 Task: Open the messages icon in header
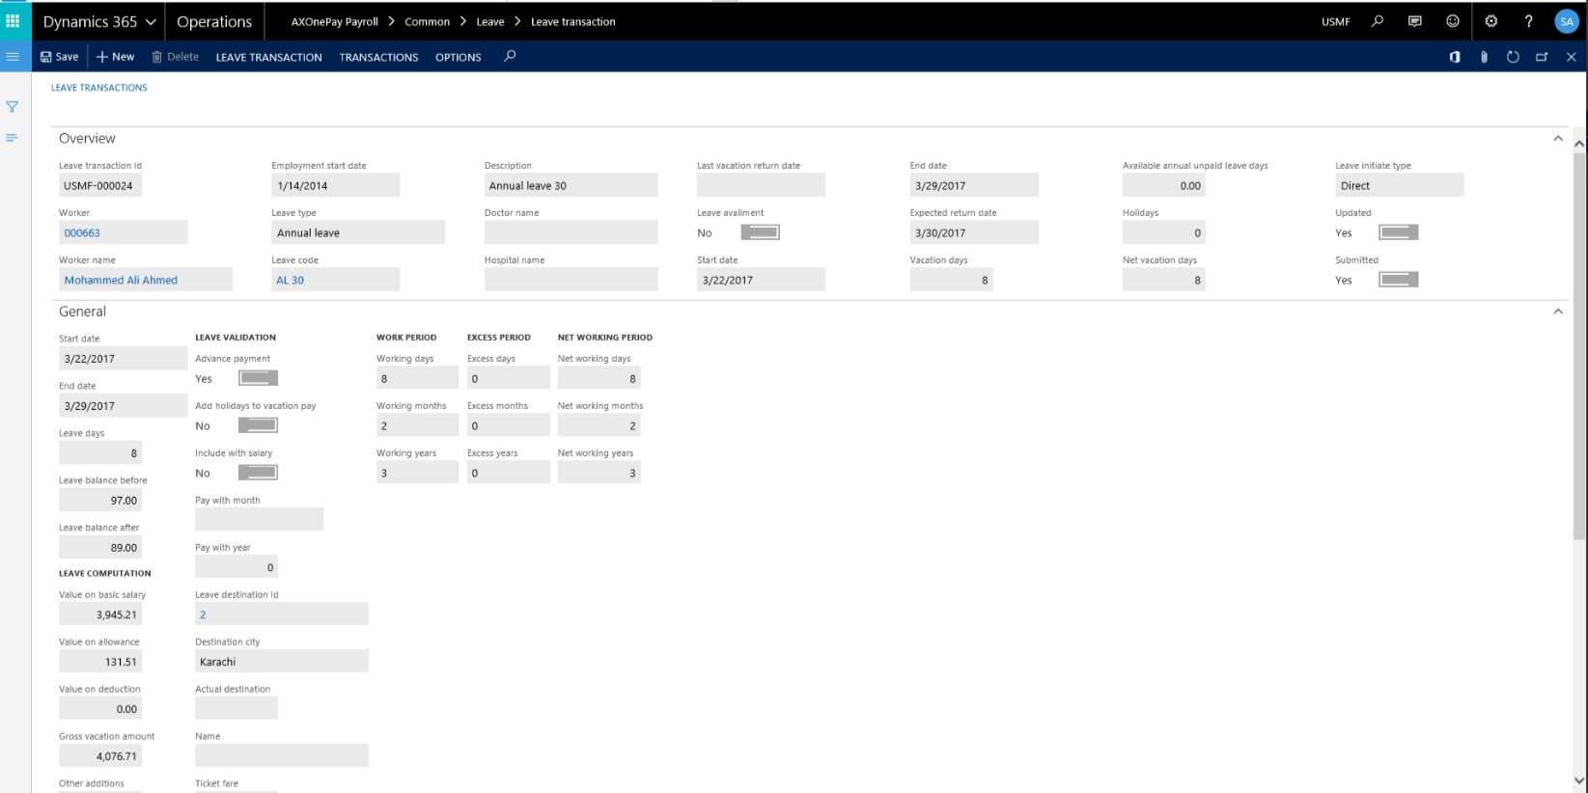(1414, 21)
